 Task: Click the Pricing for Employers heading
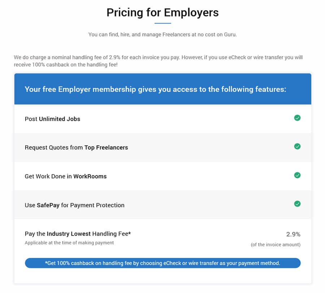[162, 12]
